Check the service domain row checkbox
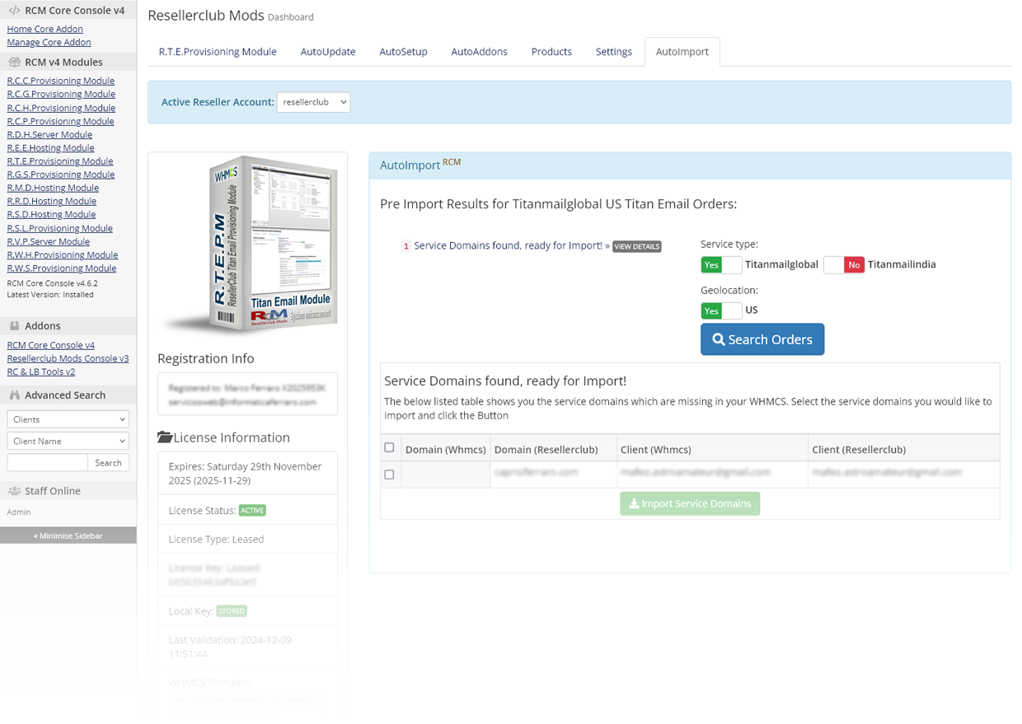1022x724 pixels. click(x=389, y=474)
